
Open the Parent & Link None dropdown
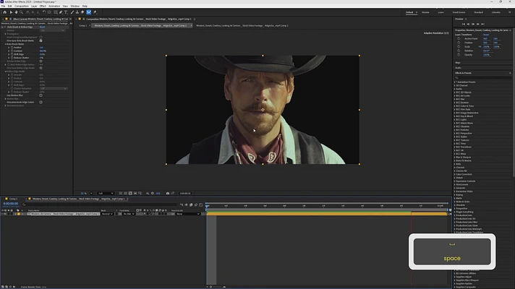188,214
